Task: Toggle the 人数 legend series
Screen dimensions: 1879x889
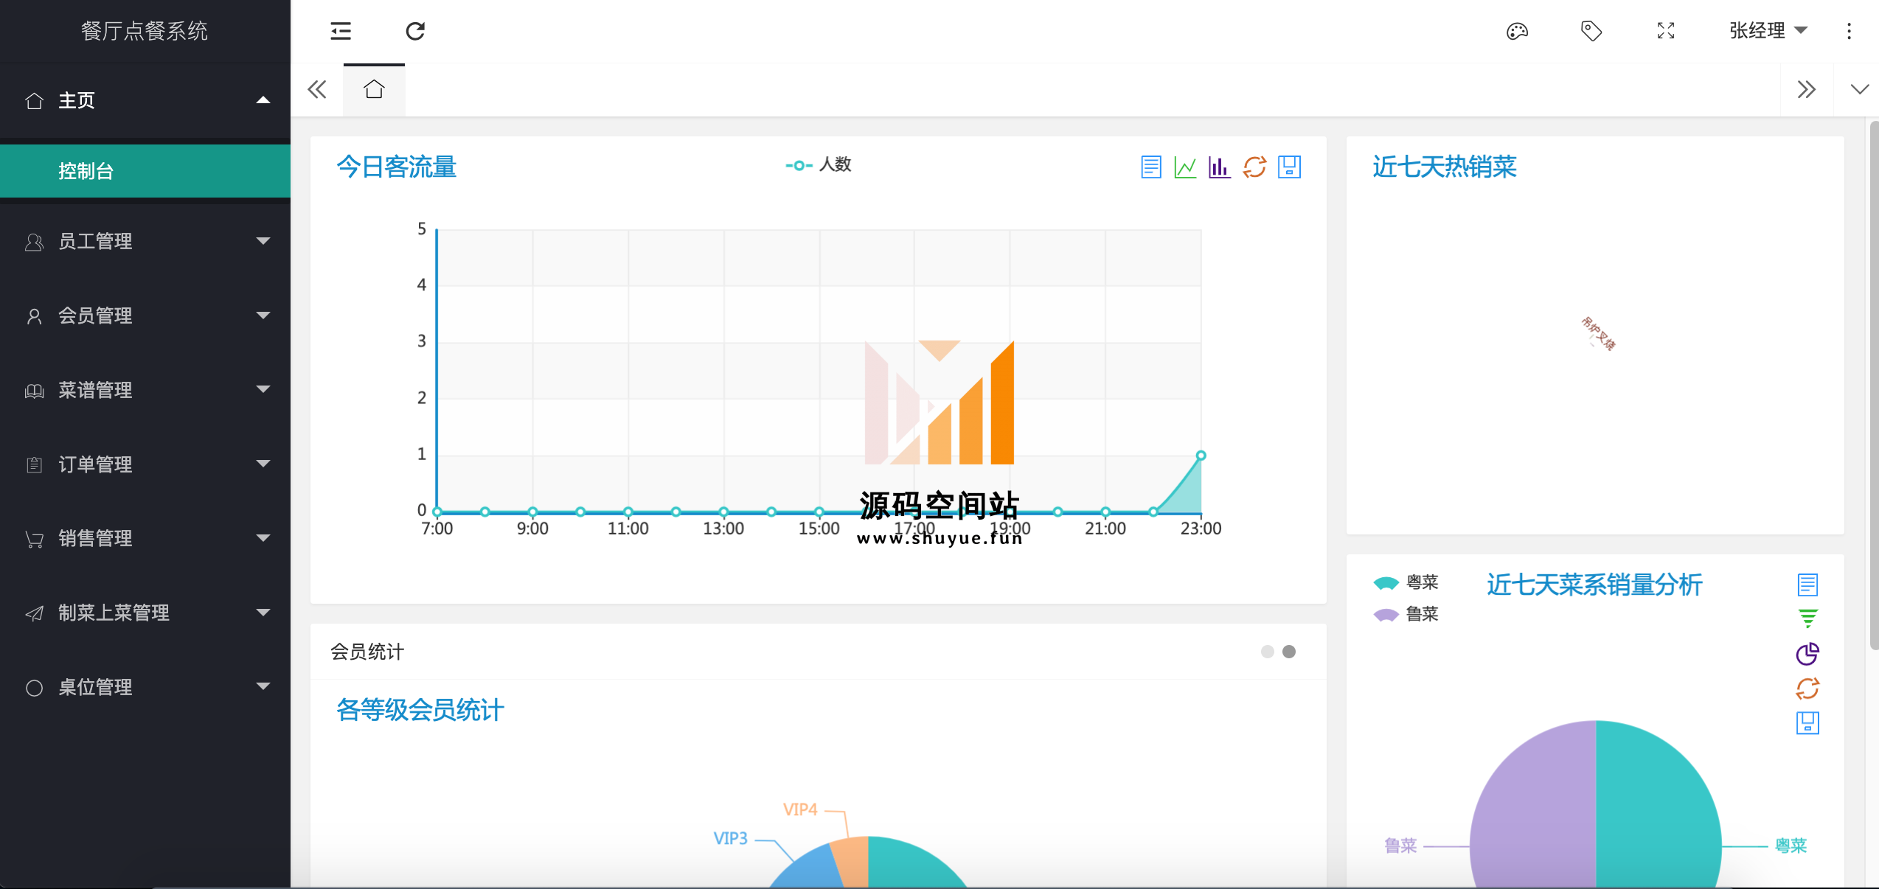Action: (818, 164)
